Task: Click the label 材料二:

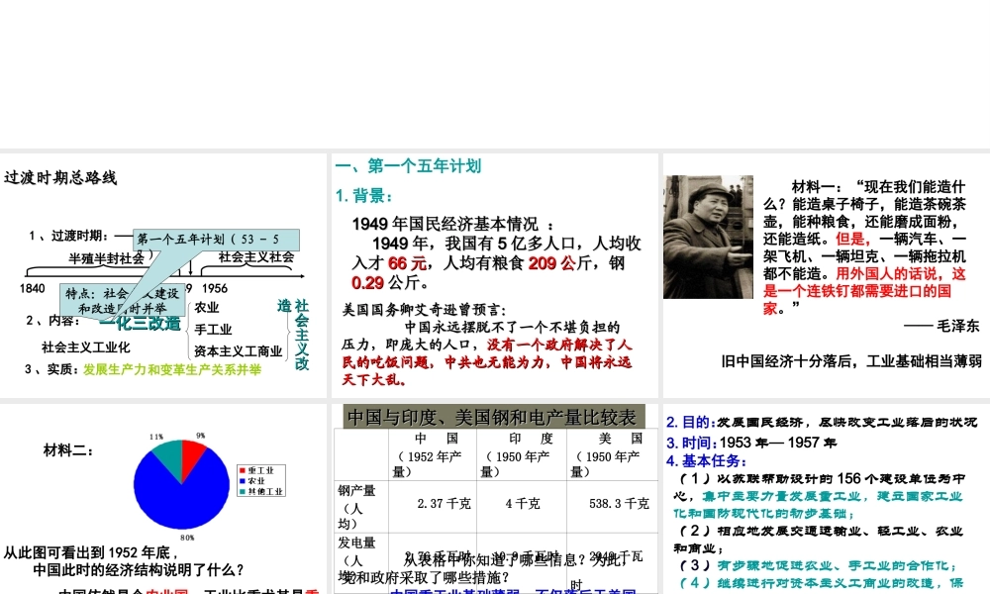Action: (x=68, y=450)
